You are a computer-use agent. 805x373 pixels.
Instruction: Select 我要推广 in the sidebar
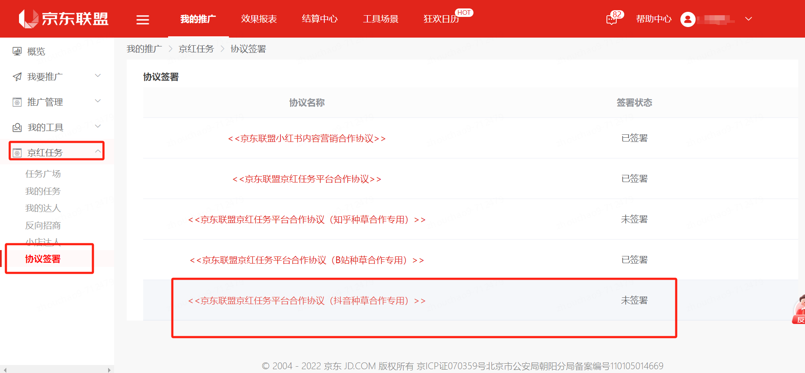[x=45, y=77]
